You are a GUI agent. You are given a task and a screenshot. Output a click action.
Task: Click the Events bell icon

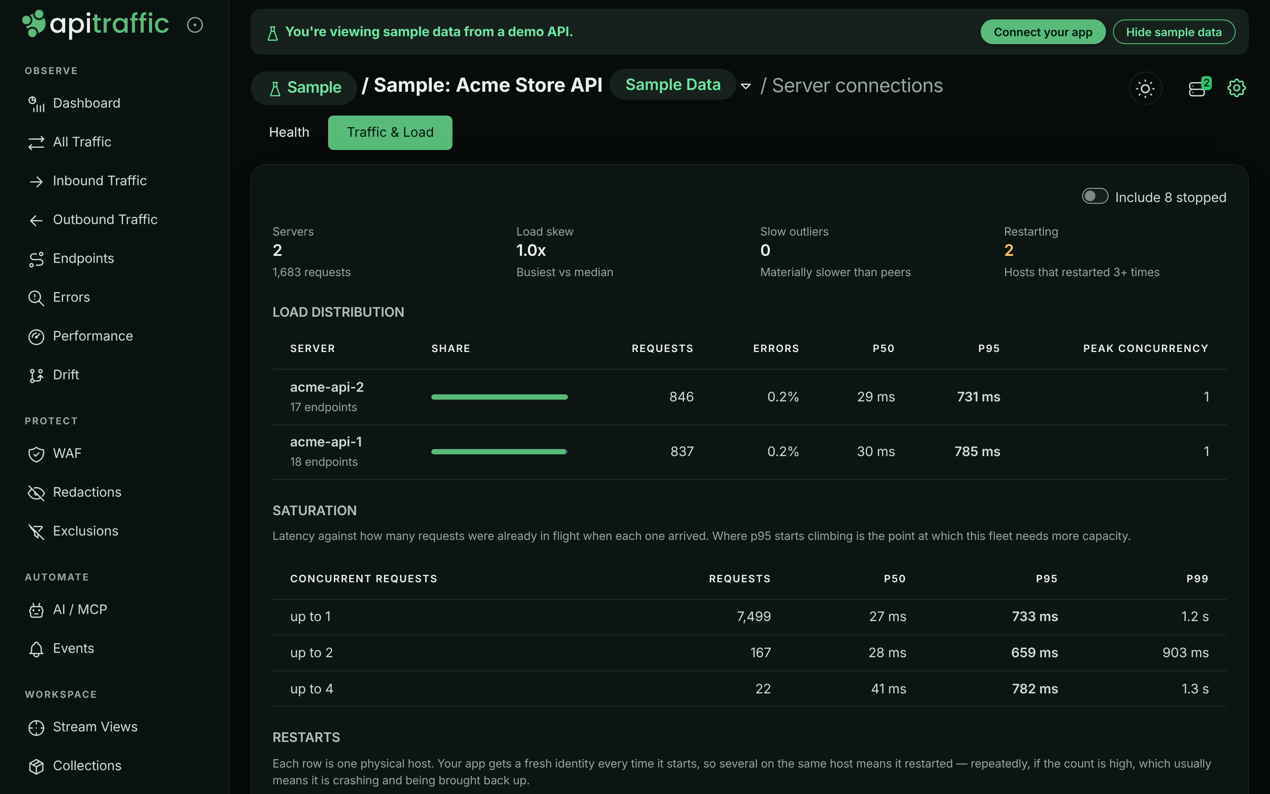pos(36,649)
